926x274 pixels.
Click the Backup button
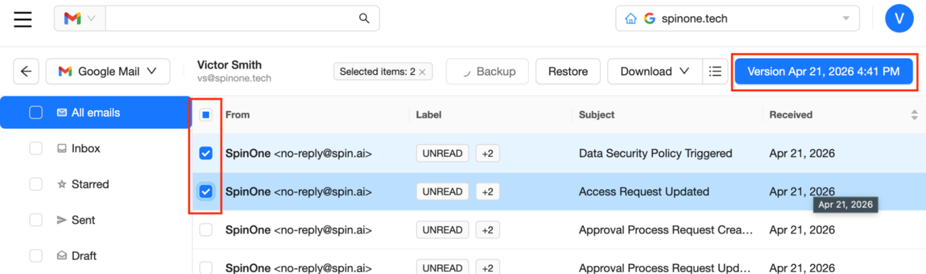point(488,71)
